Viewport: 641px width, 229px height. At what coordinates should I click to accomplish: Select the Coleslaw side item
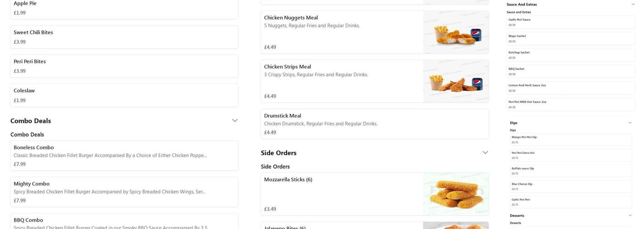coord(124,95)
